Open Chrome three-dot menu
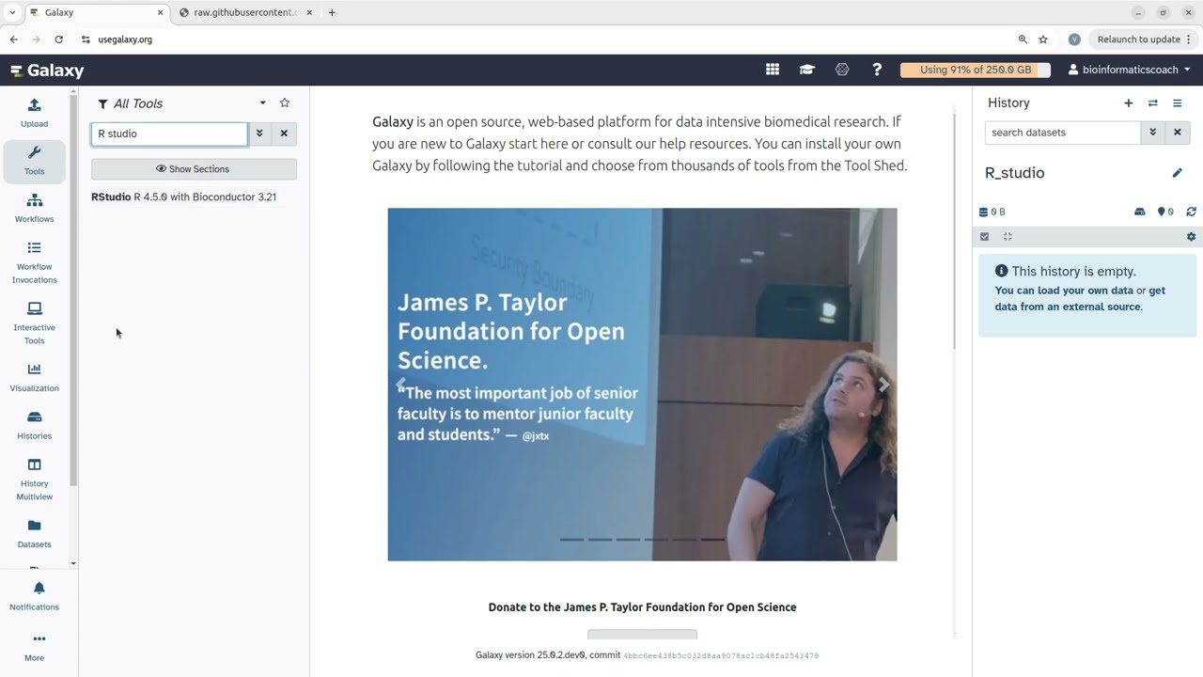This screenshot has height=677, width=1203. coord(1189,39)
